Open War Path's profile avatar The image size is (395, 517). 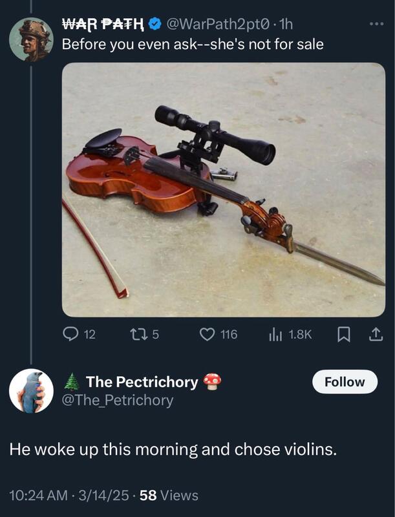30,39
